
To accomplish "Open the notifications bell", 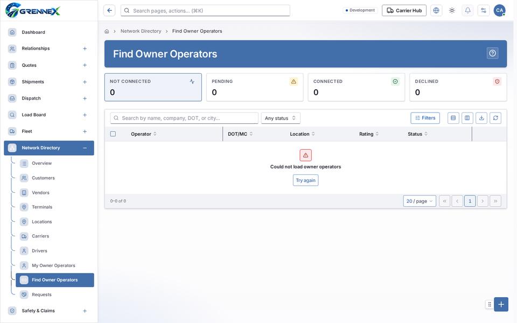I will click(467, 11).
